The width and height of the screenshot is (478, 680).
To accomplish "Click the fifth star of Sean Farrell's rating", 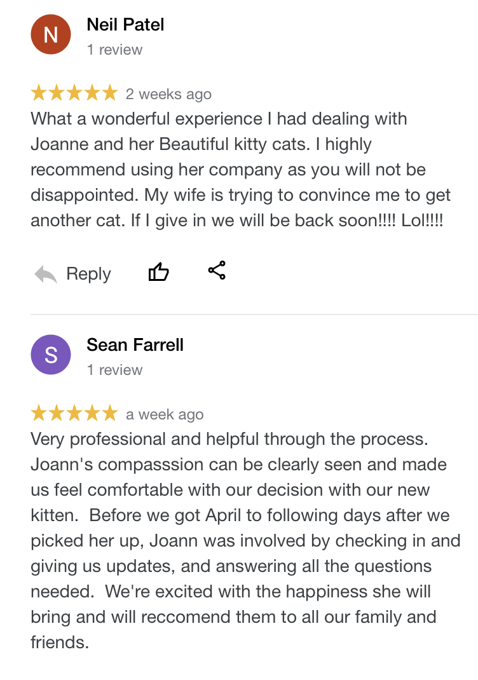I will [x=110, y=414].
